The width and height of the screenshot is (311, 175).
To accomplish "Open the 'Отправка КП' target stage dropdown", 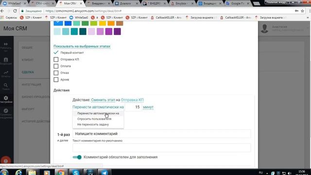I will point(132,100).
